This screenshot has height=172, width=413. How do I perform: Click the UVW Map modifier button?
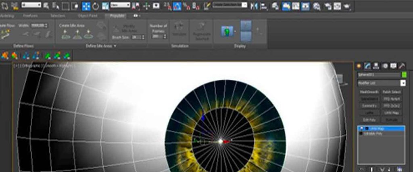(x=392, y=113)
